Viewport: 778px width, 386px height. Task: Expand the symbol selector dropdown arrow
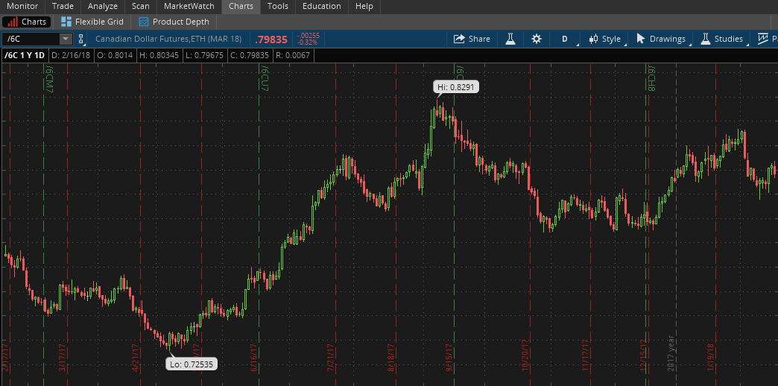click(x=66, y=39)
